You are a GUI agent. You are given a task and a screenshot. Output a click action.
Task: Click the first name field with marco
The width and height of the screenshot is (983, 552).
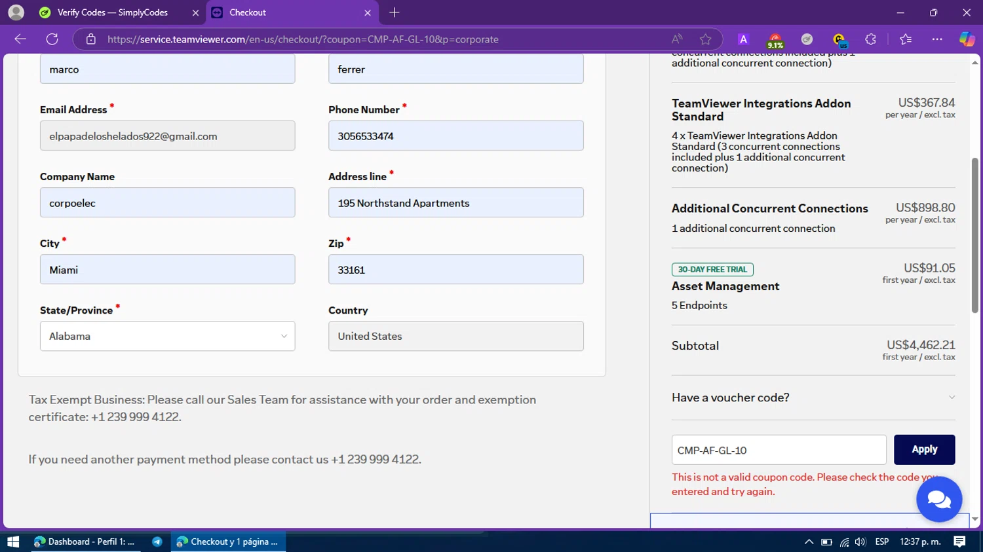[168, 69]
